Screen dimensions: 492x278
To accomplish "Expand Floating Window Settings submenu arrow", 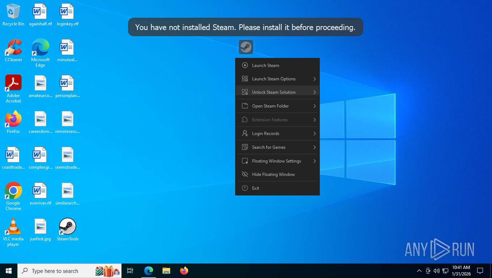I will click(315, 161).
